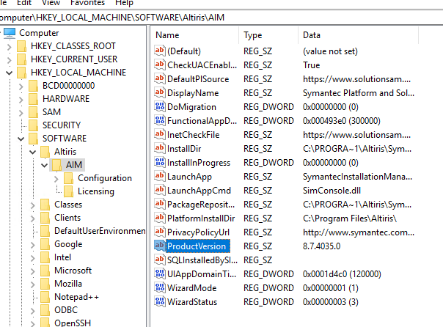Expand the Microsoft key

pyautogui.click(x=33, y=271)
